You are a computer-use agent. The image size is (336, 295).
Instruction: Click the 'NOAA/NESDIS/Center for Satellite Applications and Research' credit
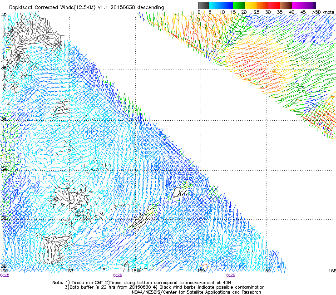(x=196, y=292)
